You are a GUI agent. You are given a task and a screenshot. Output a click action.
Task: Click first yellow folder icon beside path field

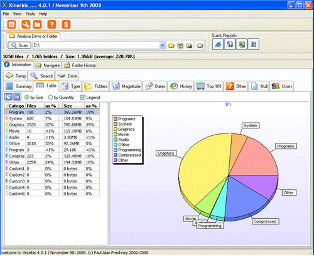[171, 45]
